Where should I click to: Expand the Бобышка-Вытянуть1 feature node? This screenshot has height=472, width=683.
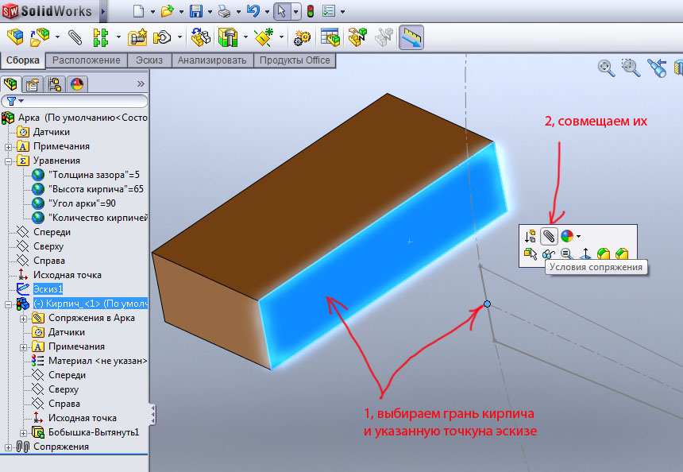[24, 432]
